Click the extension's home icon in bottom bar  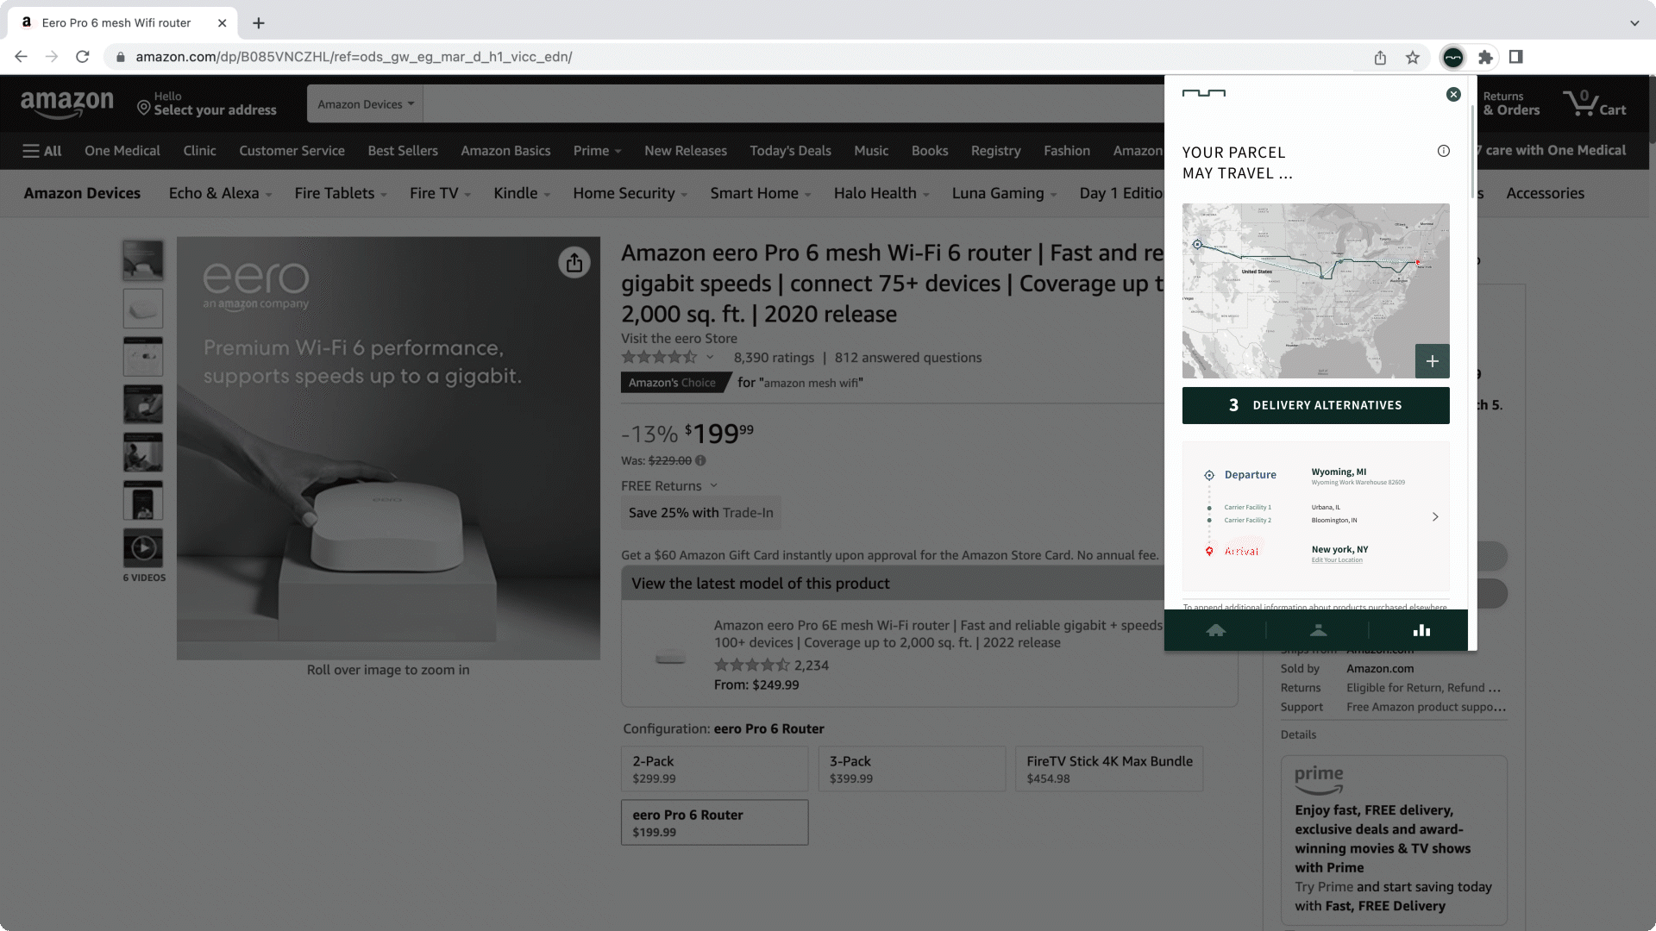point(1216,631)
